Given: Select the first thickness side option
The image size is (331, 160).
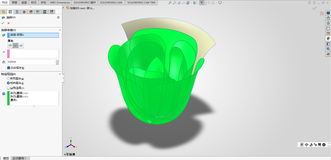Looking at the screenshot, I should click(x=10, y=46).
